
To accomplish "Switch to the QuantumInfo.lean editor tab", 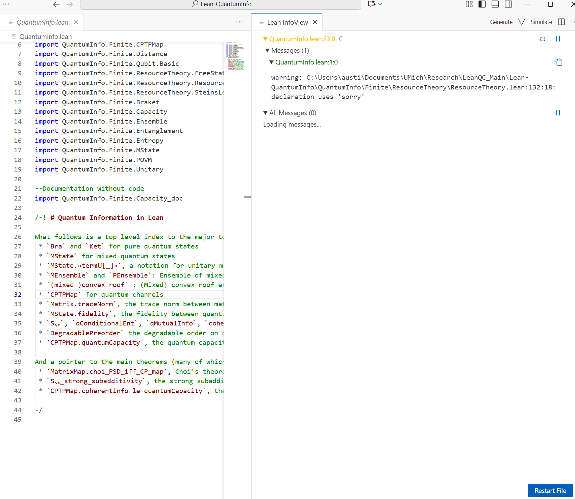I will tap(42, 22).
